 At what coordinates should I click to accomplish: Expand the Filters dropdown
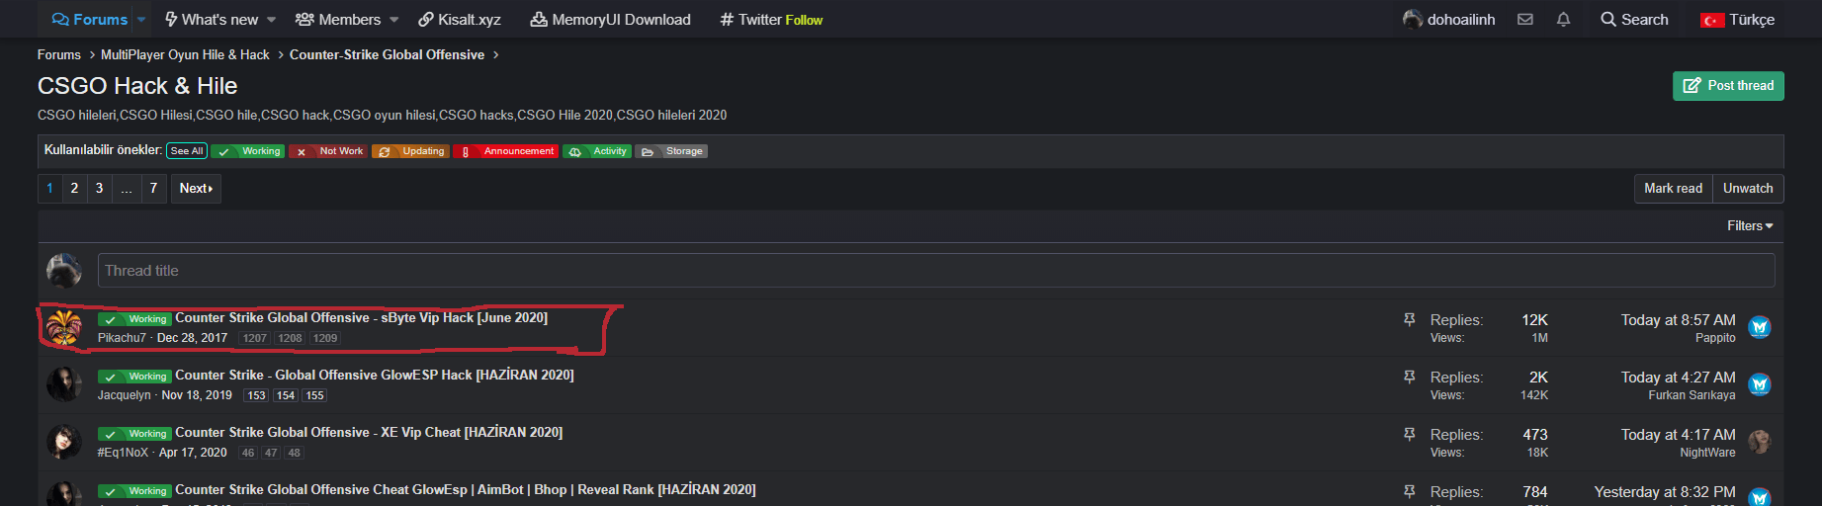1750,225
